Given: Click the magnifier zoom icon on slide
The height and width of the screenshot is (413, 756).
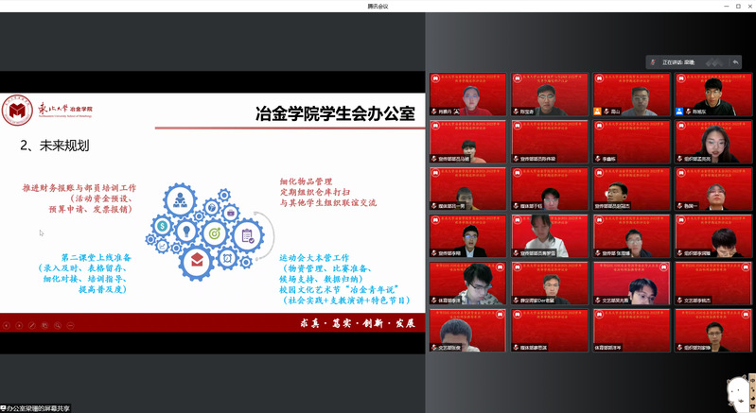Looking at the screenshot, I should point(56,325).
